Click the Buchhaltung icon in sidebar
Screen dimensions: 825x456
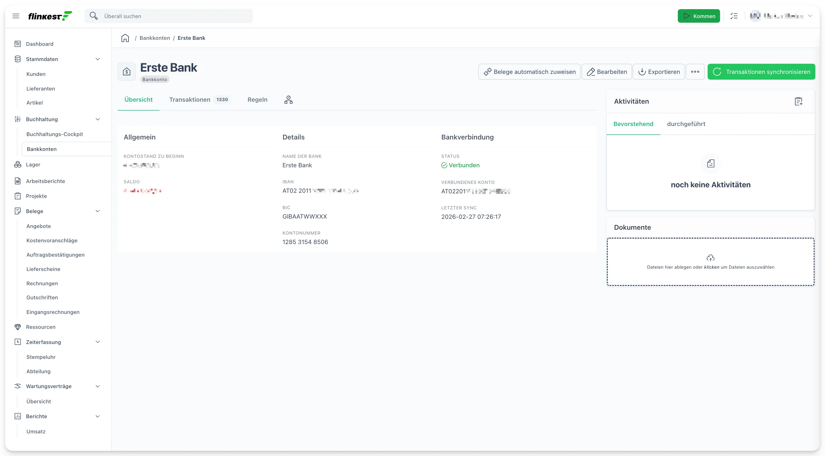coord(18,119)
